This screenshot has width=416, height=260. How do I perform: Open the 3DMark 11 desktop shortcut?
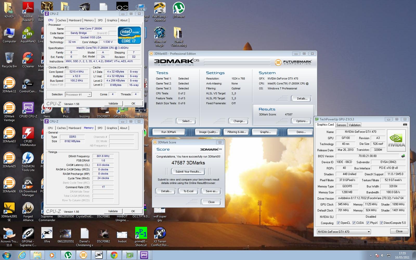click(9, 85)
